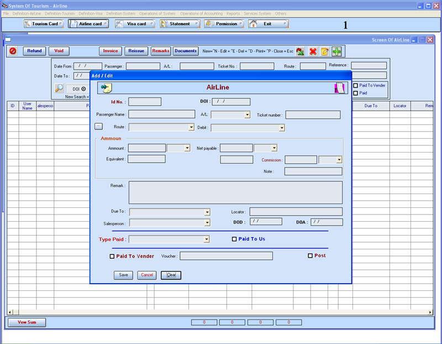Click the yellow edit note icon
This screenshot has width=442, height=344.
point(325,51)
